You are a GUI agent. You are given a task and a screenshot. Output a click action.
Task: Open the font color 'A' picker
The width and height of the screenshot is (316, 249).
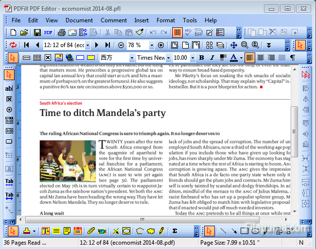pyautogui.click(x=234, y=58)
